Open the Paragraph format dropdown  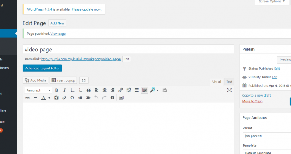[38, 90]
